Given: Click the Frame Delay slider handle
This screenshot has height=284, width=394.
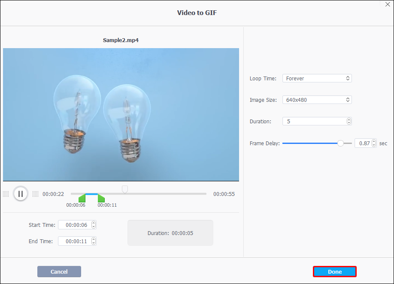Looking at the screenshot, I should (340, 143).
